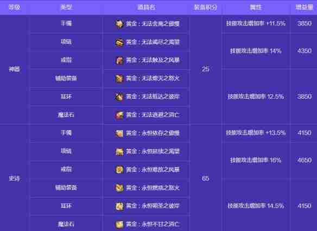Click the item name 黄金：无法…之风暴
The width and height of the screenshot is (317, 231).
click(x=153, y=60)
